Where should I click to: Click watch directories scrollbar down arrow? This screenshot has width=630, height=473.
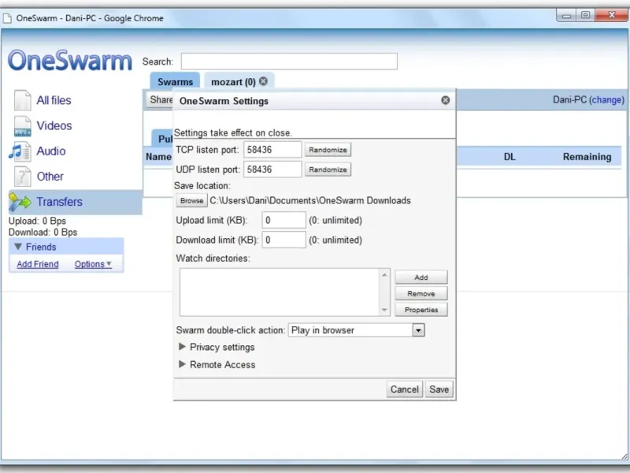pyautogui.click(x=384, y=310)
